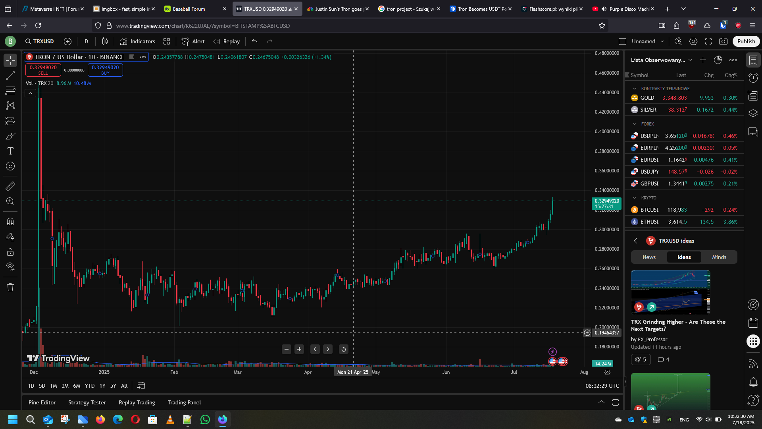Open the D interval selector

coord(86,41)
